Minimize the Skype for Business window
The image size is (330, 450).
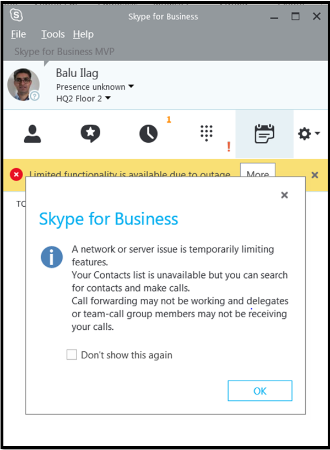pyautogui.click(x=274, y=18)
